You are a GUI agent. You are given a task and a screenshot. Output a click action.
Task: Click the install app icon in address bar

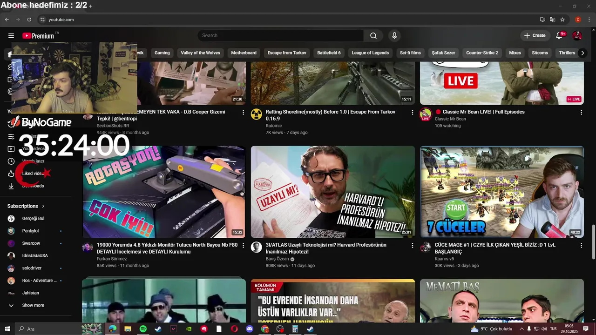(542, 20)
